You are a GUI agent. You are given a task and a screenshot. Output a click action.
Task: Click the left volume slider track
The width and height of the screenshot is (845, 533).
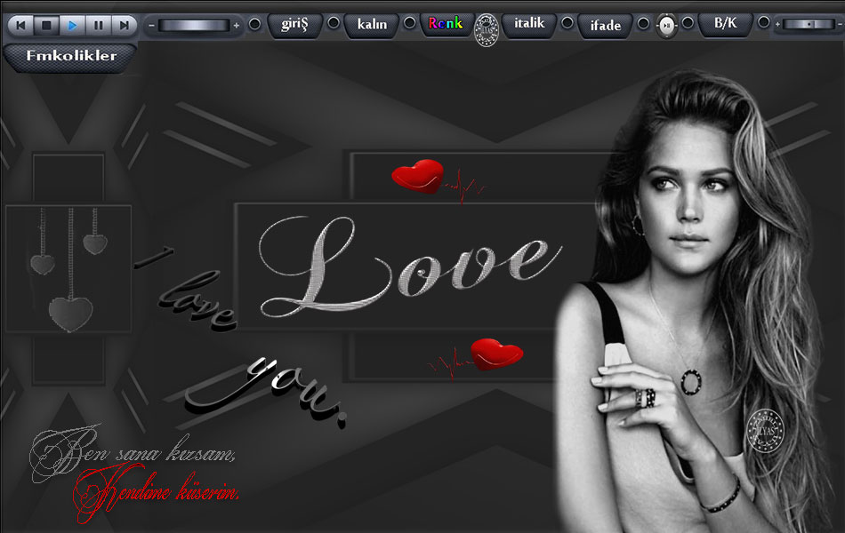pos(194,26)
